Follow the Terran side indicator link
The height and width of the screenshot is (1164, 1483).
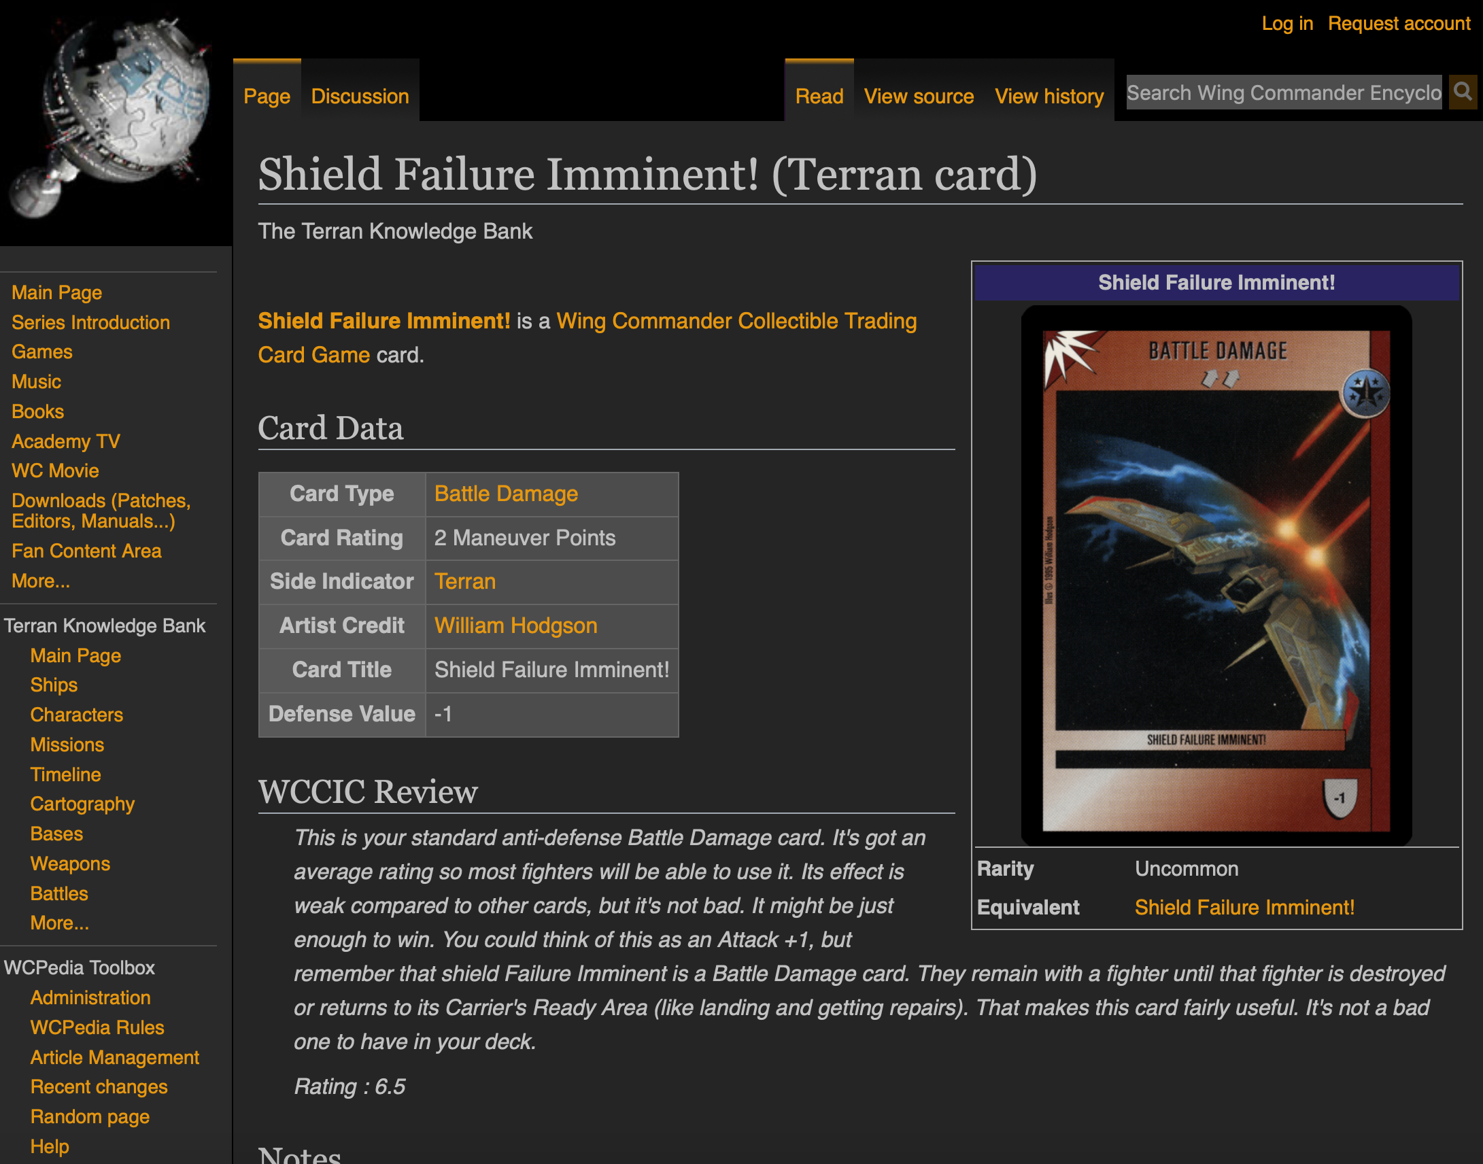465,581
